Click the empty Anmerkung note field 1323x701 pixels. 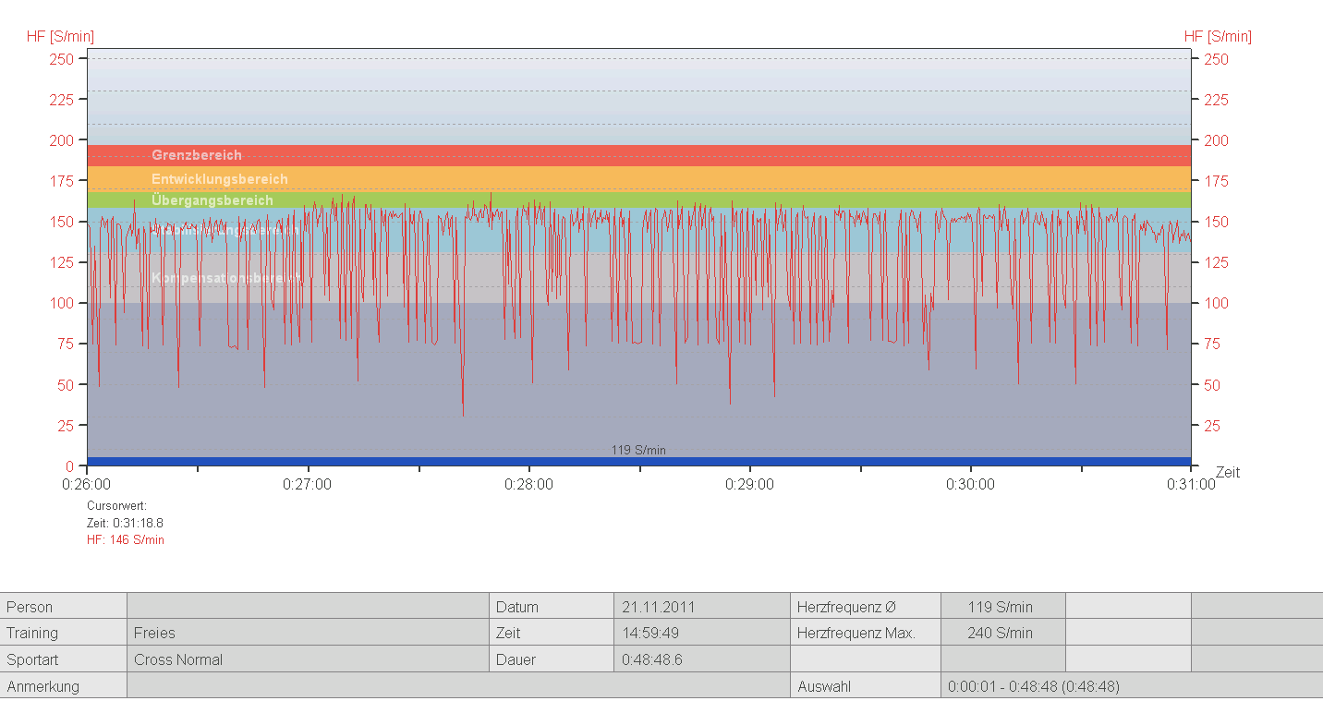click(457, 686)
